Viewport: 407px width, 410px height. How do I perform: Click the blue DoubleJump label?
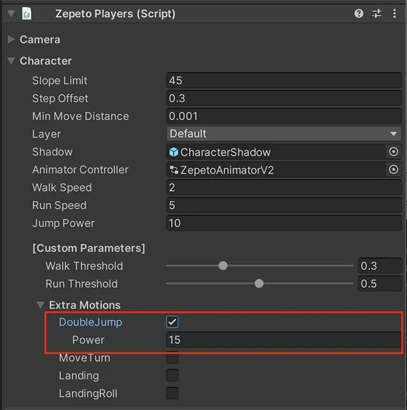90,322
